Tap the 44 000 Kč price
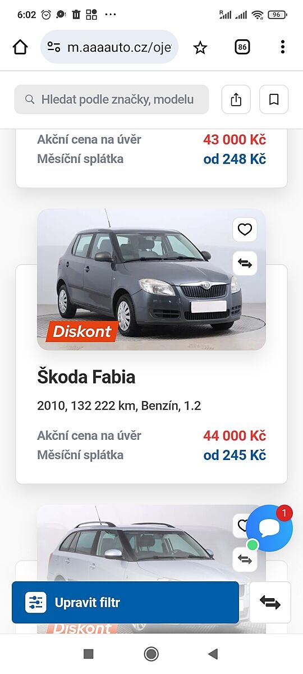Image resolution: width=303 pixels, height=674 pixels. pos(235,436)
